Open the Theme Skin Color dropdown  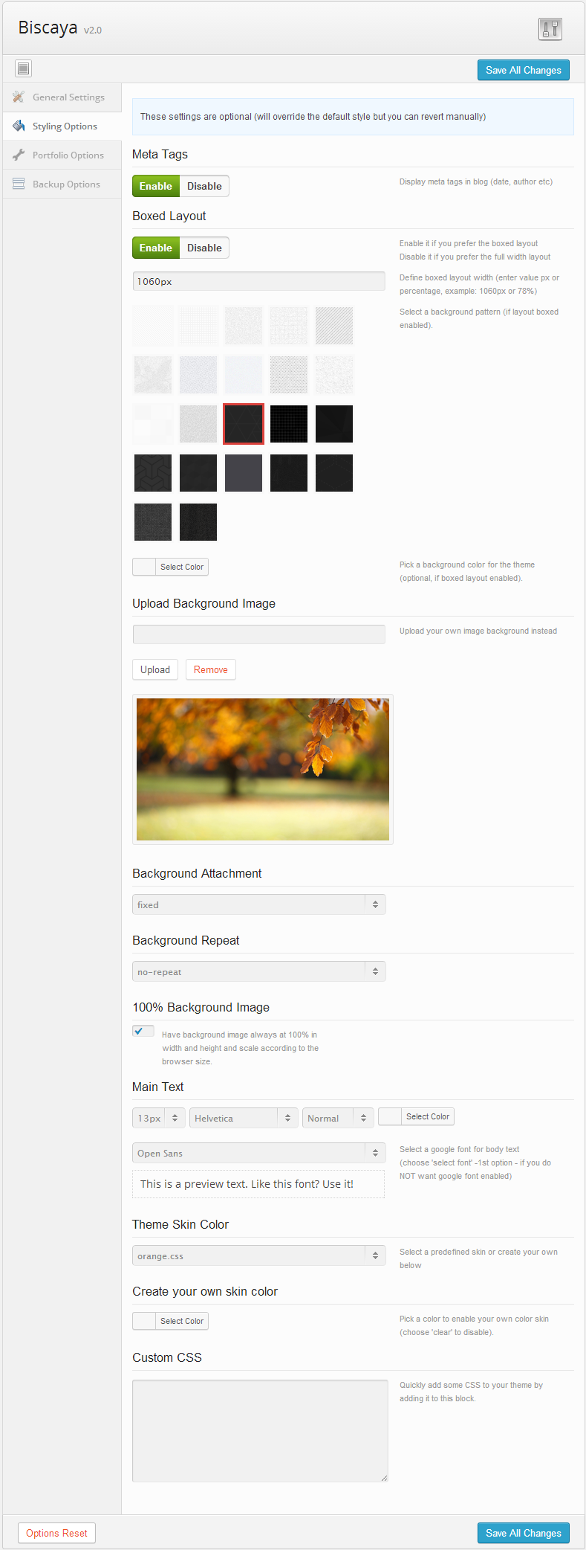258,1255
